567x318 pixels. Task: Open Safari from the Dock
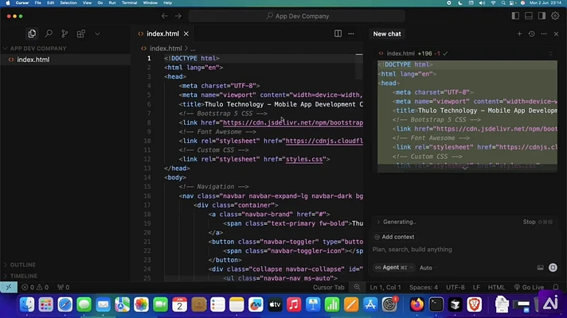(x=65, y=304)
